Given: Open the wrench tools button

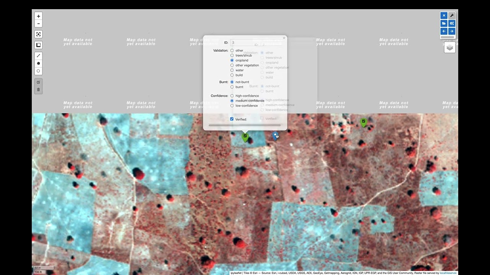Looking at the screenshot, I should (452, 16).
